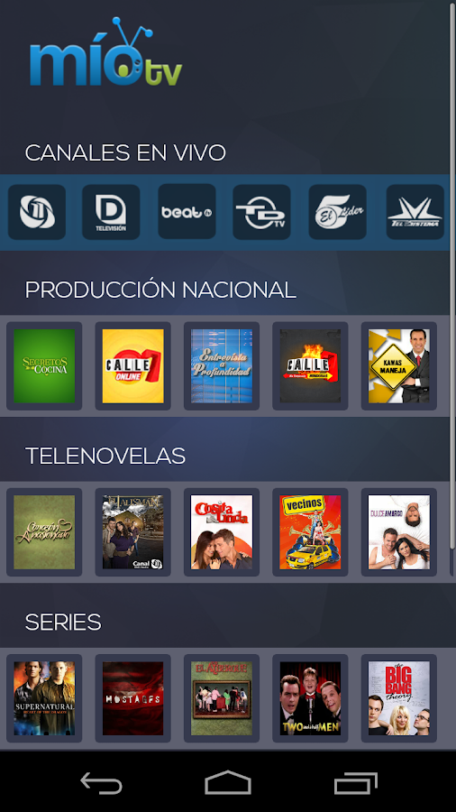This screenshot has width=456, height=812.
Task: Open the Secretos de Cocina show thumbnail
Action: [44, 366]
